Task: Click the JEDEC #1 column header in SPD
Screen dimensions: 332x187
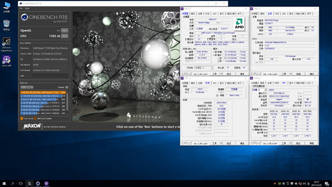Action: click(x=274, y=111)
